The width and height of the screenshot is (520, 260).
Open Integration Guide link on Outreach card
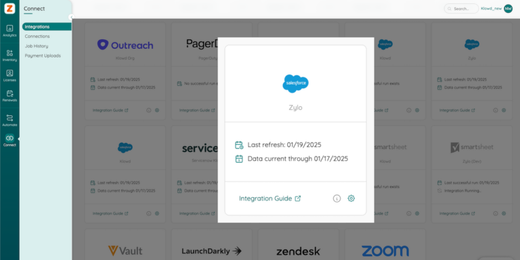[x=110, y=110]
